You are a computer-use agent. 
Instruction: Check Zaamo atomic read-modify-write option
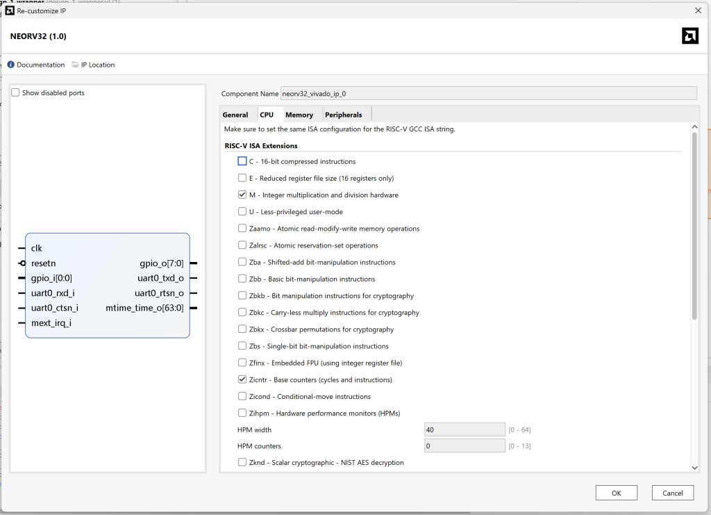pyautogui.click(x=242, y=228)
